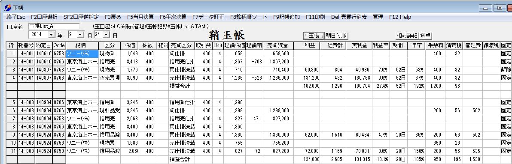Select the 現物買 cell in row 1
512x164 pixels.
pos(110,54)
